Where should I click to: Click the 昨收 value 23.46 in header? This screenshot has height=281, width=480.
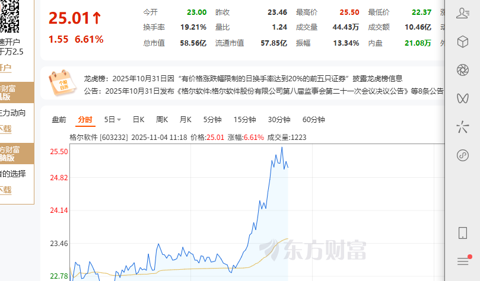[277, 12]
